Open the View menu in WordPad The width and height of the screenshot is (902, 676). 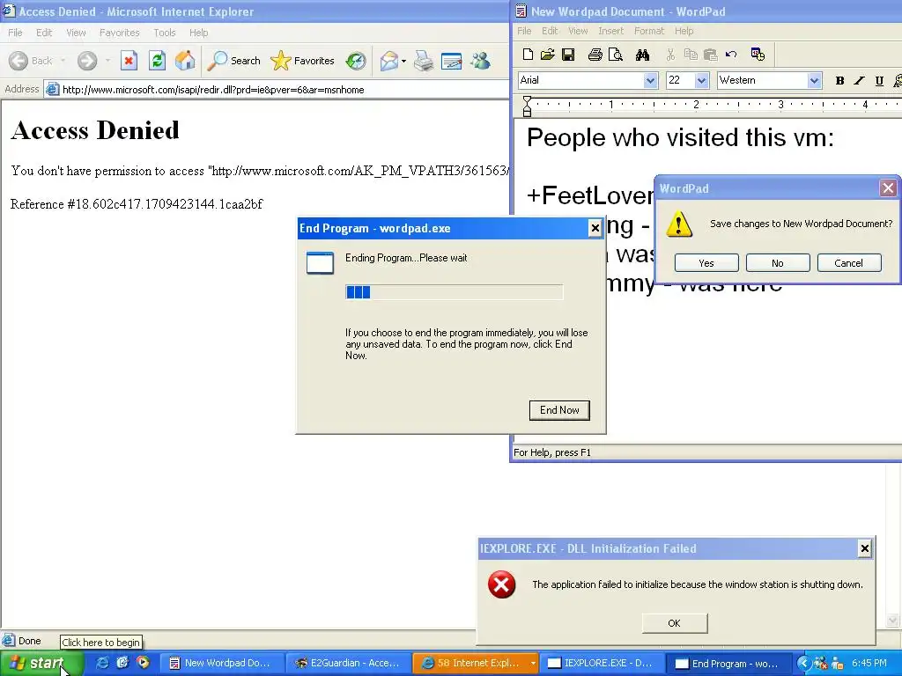(578, 31)
